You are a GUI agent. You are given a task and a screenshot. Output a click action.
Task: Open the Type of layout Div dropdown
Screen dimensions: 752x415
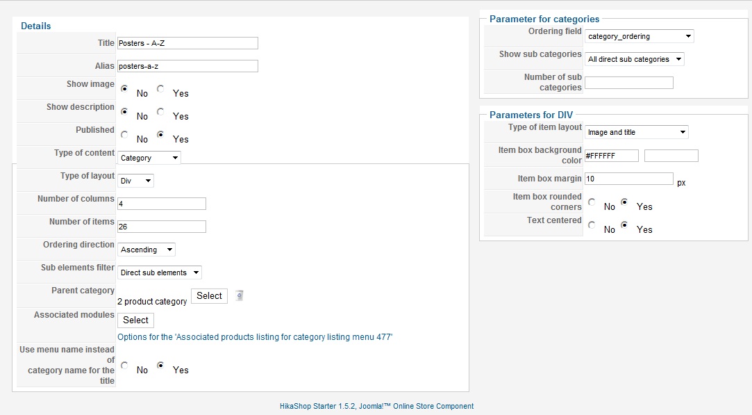click(x=135, y=181)
